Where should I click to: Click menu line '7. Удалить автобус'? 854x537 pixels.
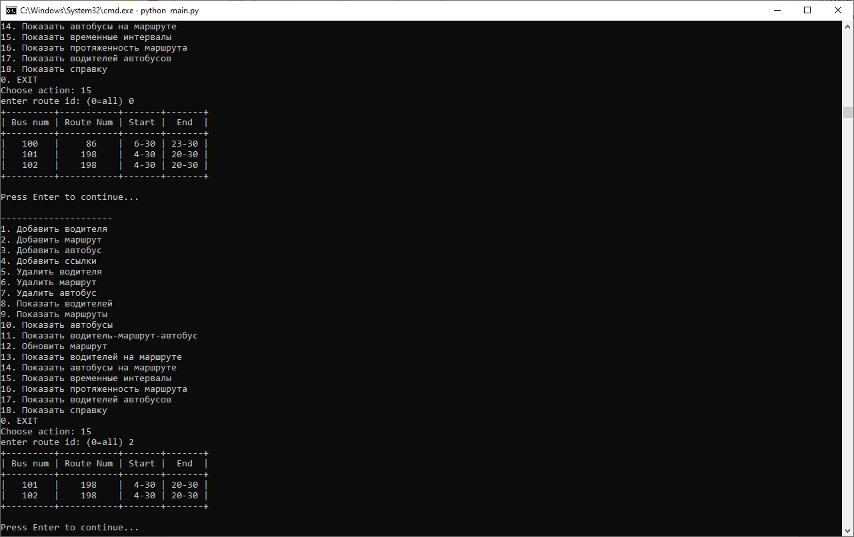[x=49, y=293]
